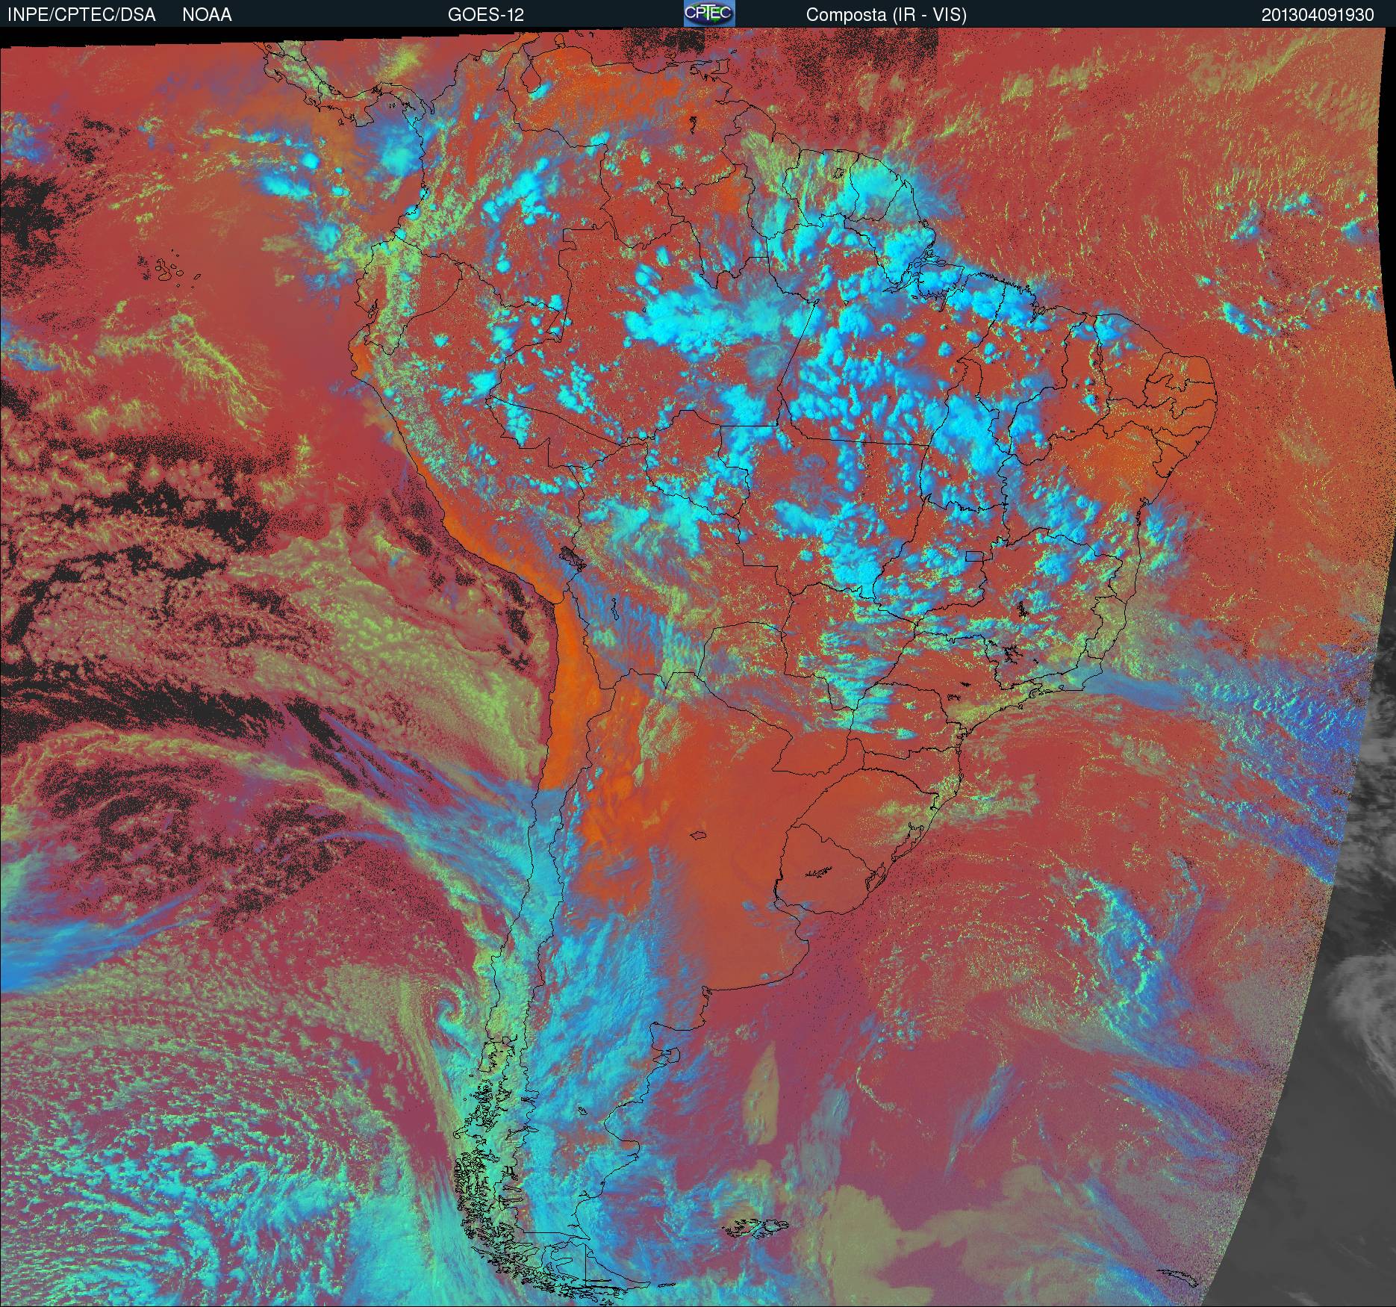Click the Composta (IR - VIS) title

tap(886, 15)
